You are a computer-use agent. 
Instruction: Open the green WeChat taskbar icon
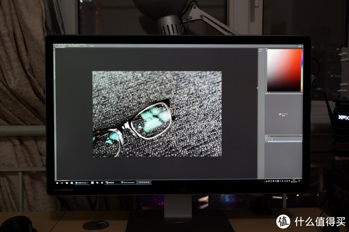tap(97, 183)
